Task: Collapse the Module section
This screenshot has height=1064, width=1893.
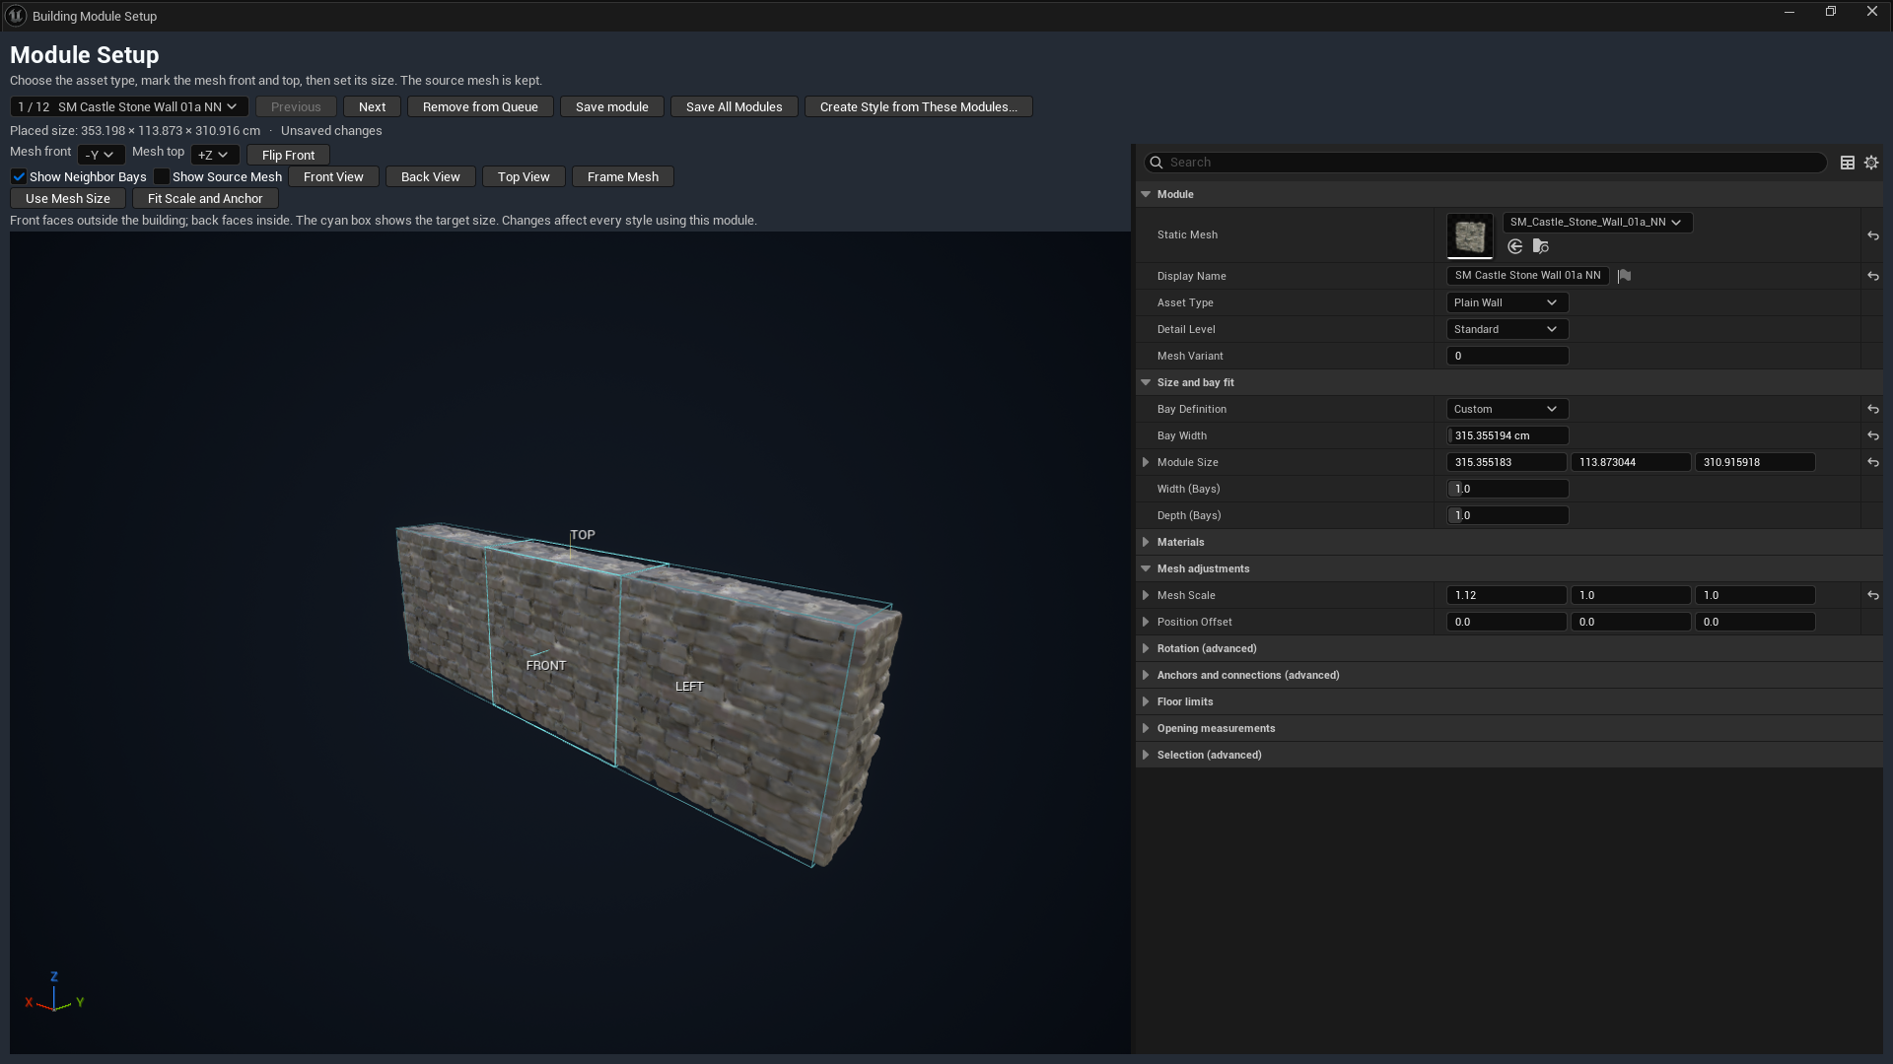Action: click(x=1146, y=194)
